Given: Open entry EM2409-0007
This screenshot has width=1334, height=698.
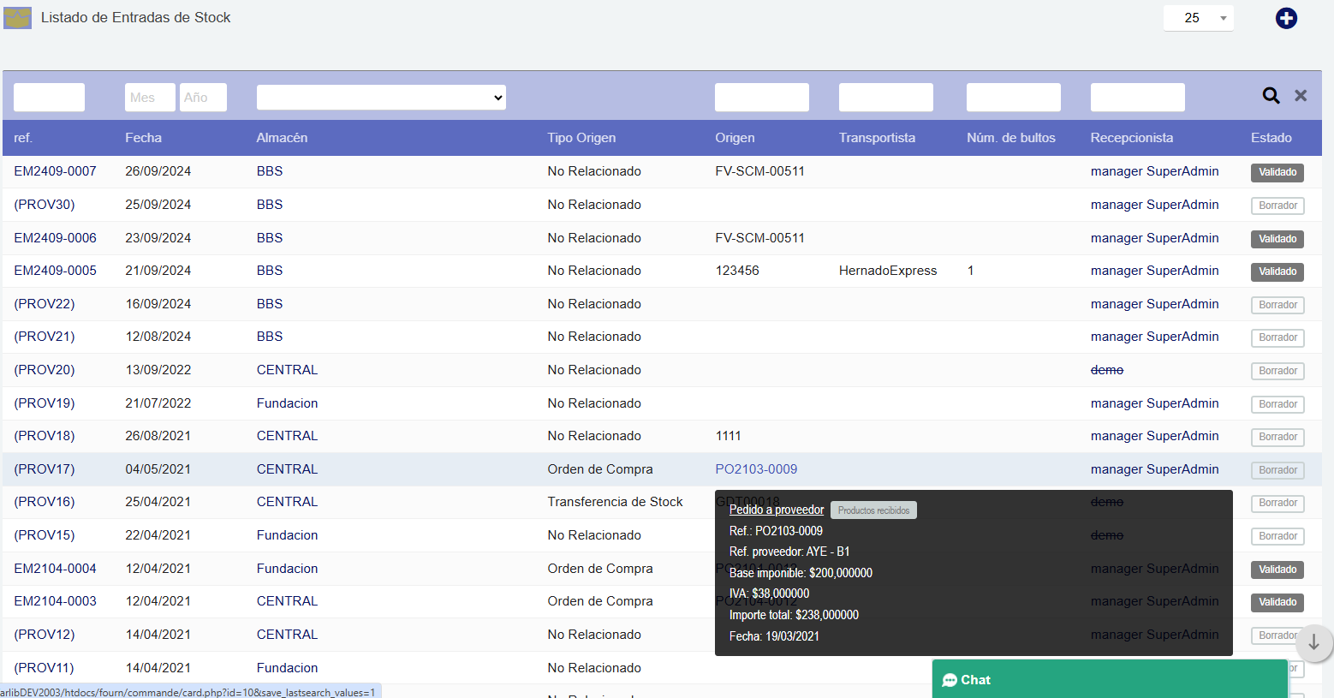Looking at the screenshot, I should coord(55,171).
